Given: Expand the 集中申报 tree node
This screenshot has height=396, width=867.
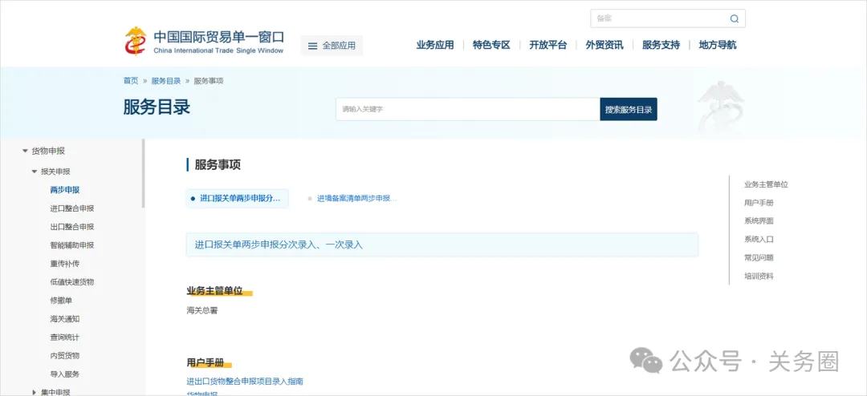Looking at the screenshot, I should (x=35, y=392).
